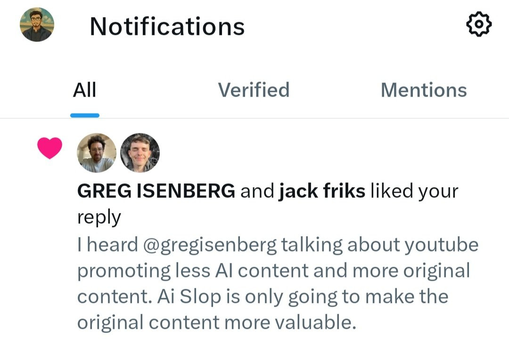Image resolution: width=509 pixels, height=341 pixels.
Task: Click the Notifications page heading
Action: [167, 26]
